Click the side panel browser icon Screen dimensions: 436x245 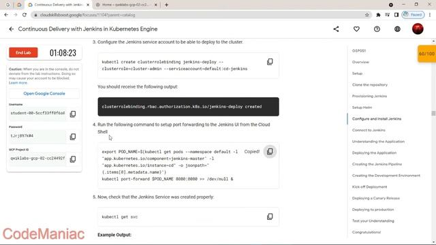(x=396, y=15)
